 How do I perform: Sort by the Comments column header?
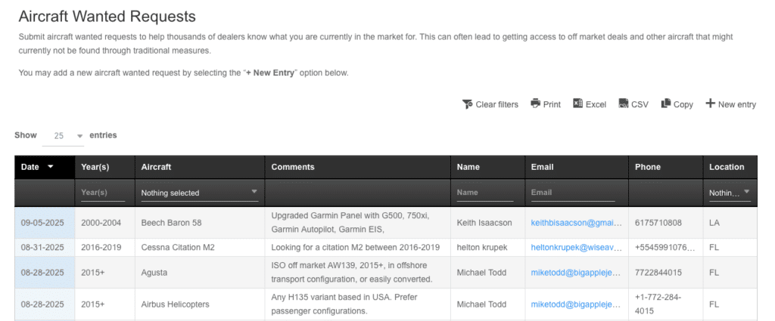[293, 167]
